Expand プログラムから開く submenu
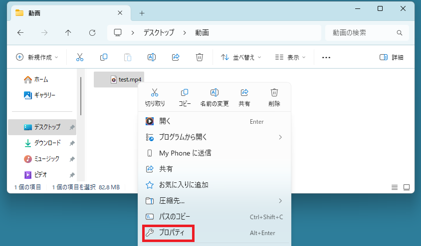Screen dimensions: 421x246 (x=214, y=137)
